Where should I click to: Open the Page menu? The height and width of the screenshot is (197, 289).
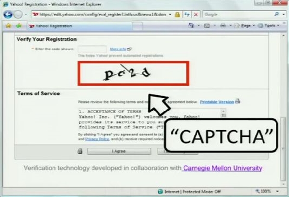(x=244, y=25)
